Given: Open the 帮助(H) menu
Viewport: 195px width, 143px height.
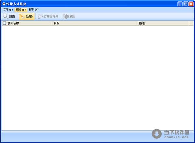Looking at the screenshot, I should click(33, 10).
